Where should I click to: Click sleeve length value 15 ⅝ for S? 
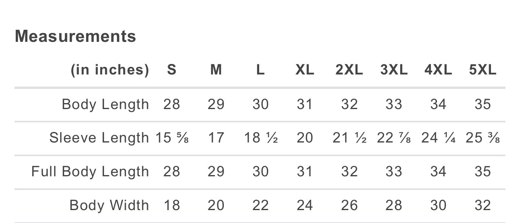tap(172, 138)
